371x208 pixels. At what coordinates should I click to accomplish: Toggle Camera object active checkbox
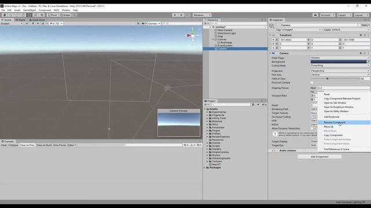[x=278, y=25]
